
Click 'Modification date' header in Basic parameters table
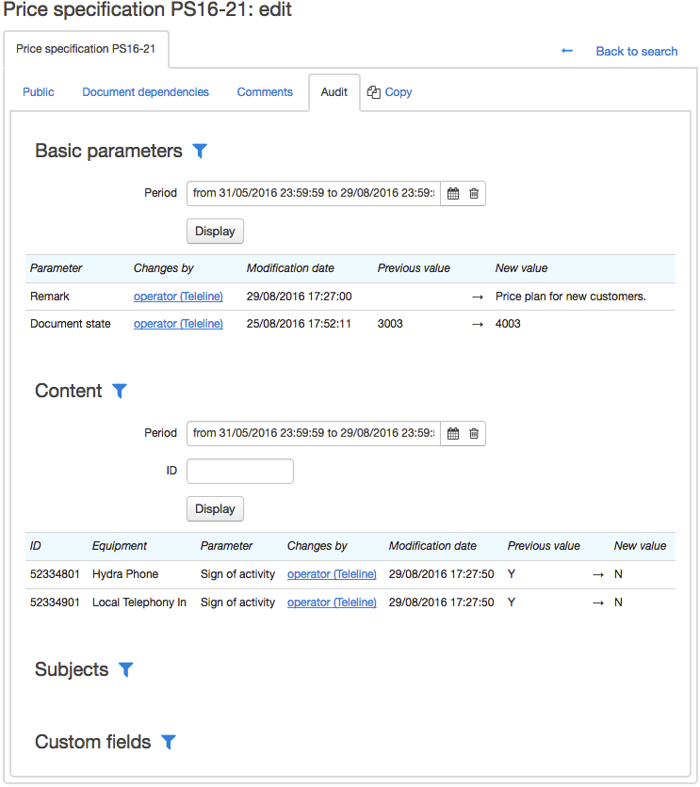(290, 268)
